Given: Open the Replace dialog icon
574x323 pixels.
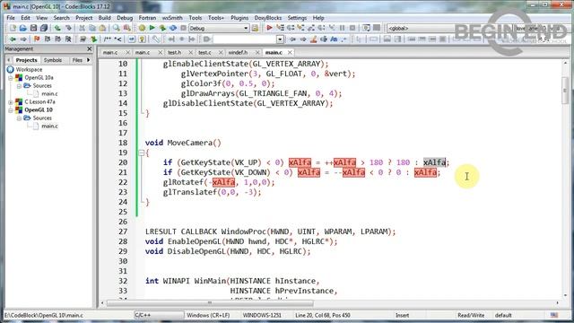Looking at the screenshot, I should (x=127, y=28).
